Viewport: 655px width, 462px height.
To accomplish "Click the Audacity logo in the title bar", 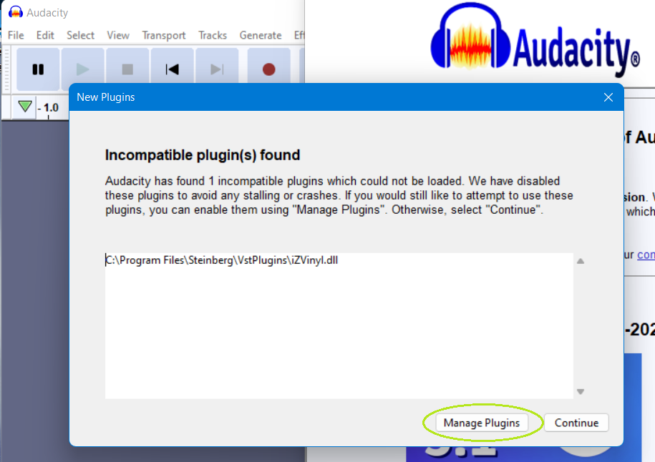I will tap(16, 11).
